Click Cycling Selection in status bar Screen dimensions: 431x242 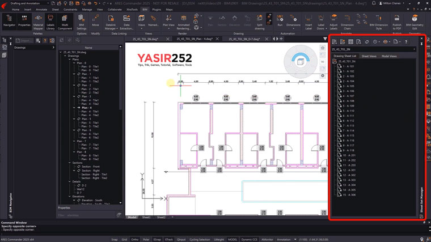click(200, 240)
